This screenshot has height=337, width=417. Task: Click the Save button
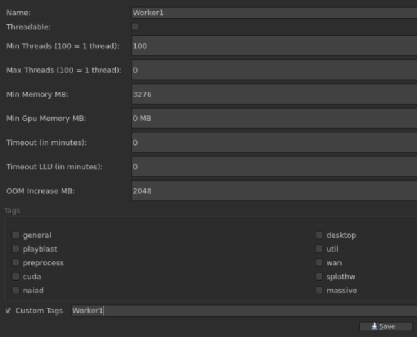[386, 326]
